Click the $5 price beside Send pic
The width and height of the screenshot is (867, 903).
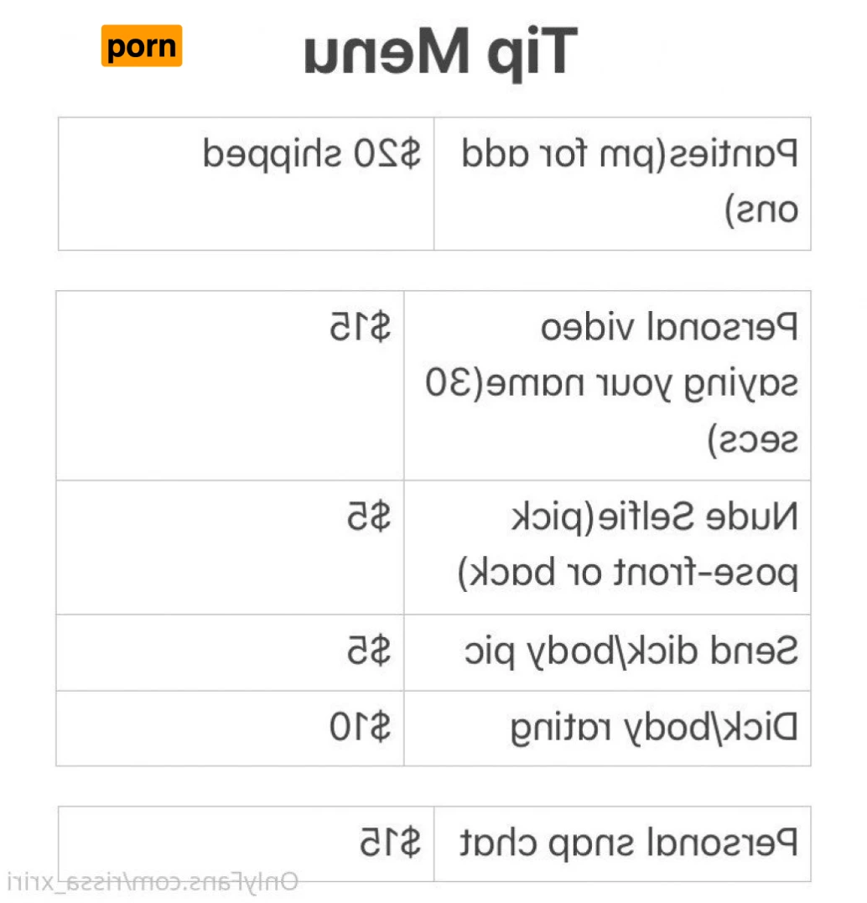pyautogui.click(x=370, y=651)
